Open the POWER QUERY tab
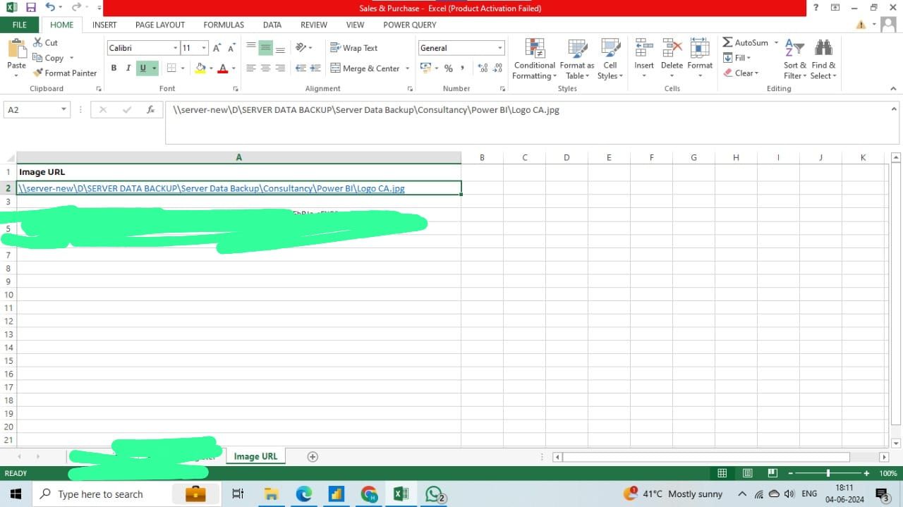This screenshot has width=903, height=507. 410,25
